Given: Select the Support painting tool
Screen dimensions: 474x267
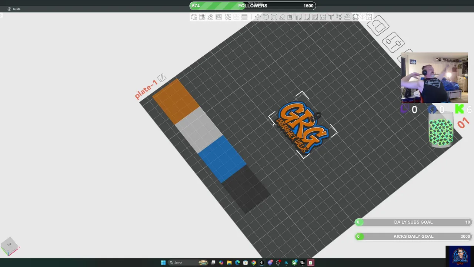Looking at the screenshot, I should [298, 17].
